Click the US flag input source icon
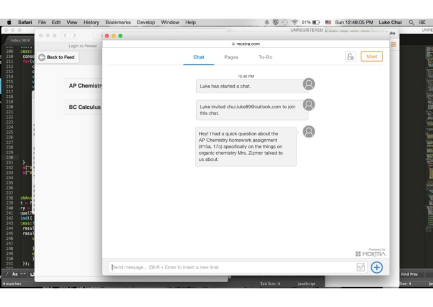 tap(328, 22)
